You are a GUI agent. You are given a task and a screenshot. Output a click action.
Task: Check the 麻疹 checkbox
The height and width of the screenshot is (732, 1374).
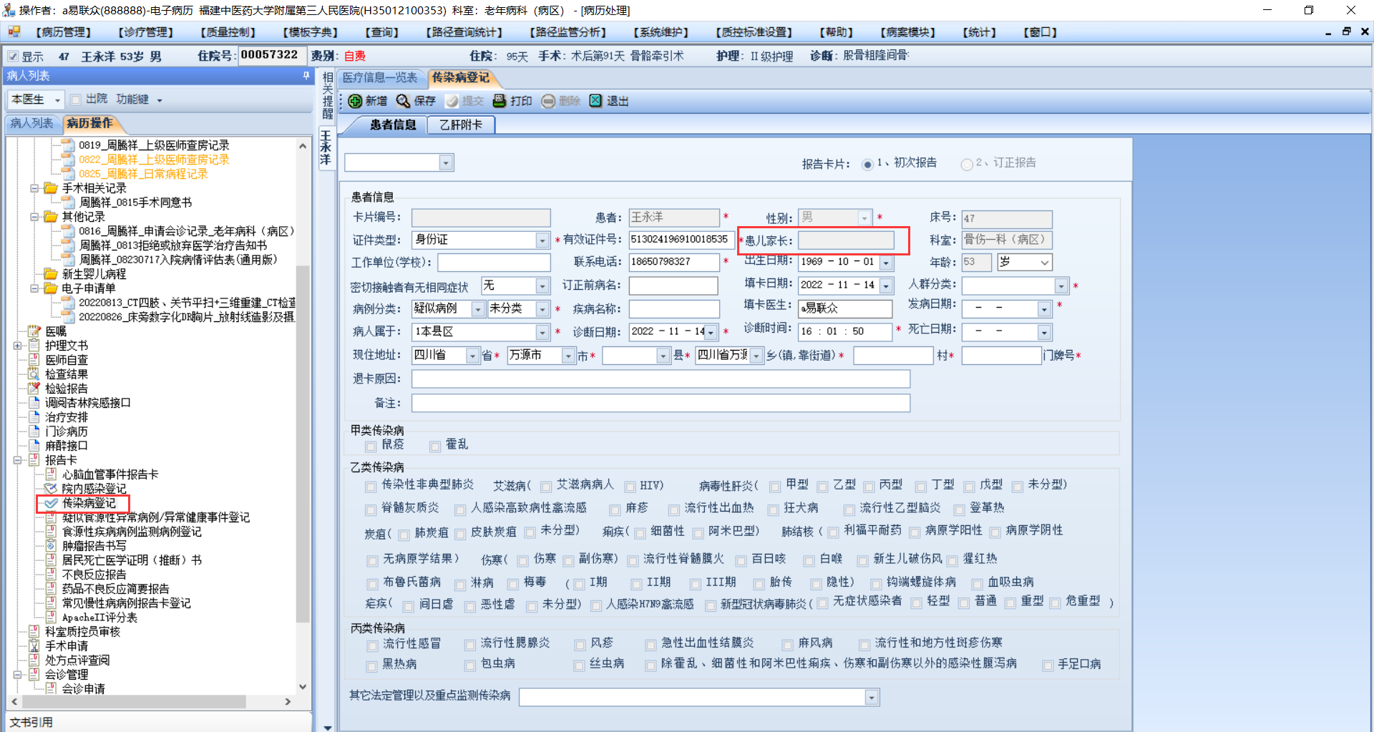(x=615, y=509)
